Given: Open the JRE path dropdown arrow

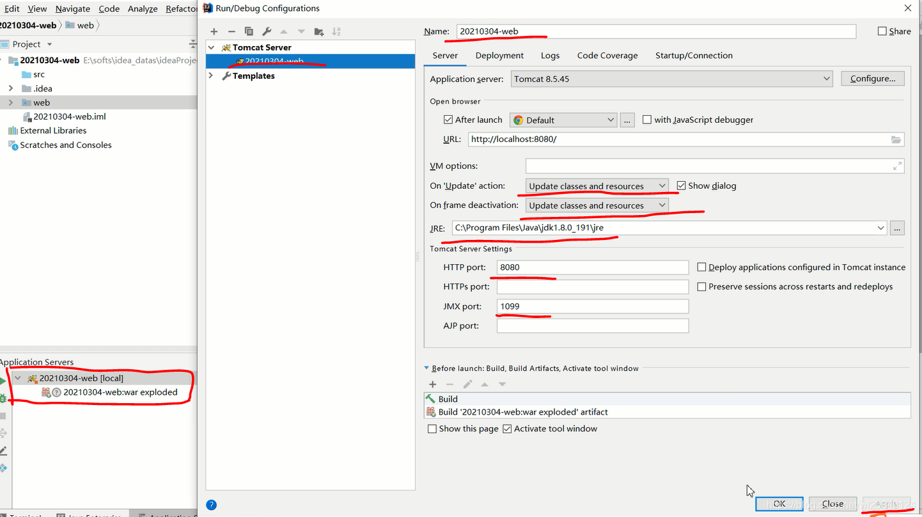Looking at the screenshot, I should 881,228.
